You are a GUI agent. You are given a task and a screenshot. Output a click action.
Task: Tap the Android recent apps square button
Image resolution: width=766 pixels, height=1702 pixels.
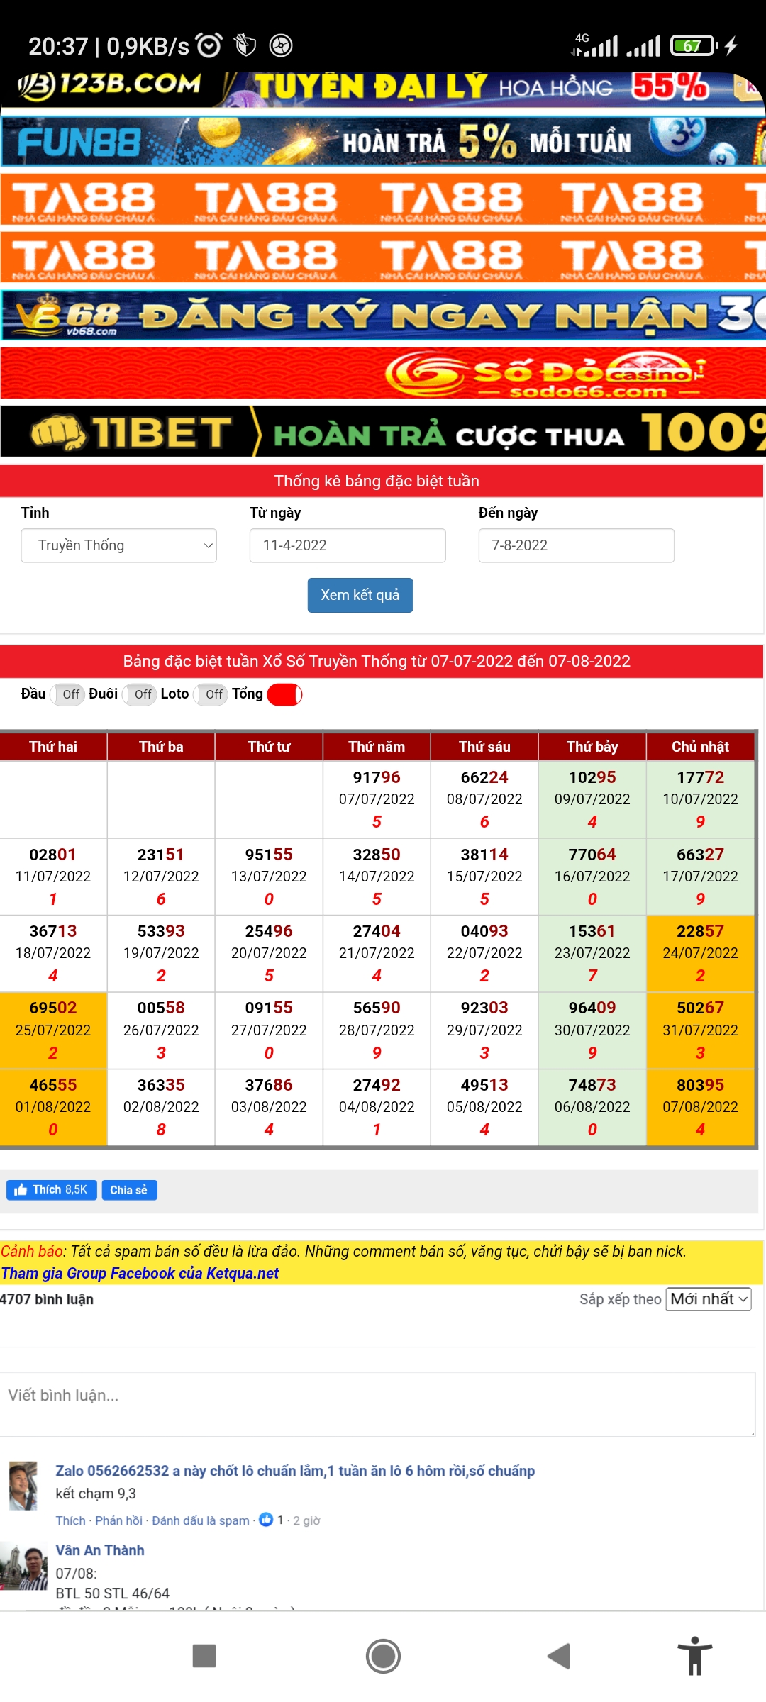(204, 1656)
